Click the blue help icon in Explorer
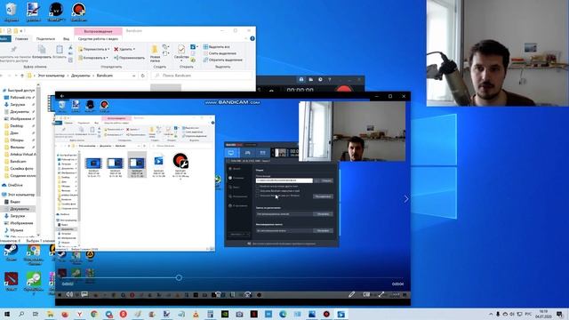569x320 pixels. pos(252,38)
